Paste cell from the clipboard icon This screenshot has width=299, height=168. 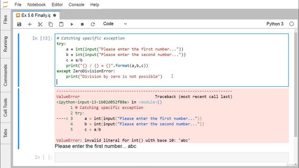pos(61,24)
